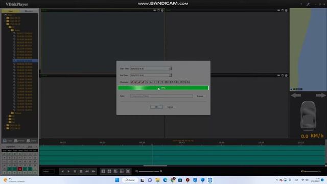Collapse the 2022-09-28 folder

click(x=5, y=24)
